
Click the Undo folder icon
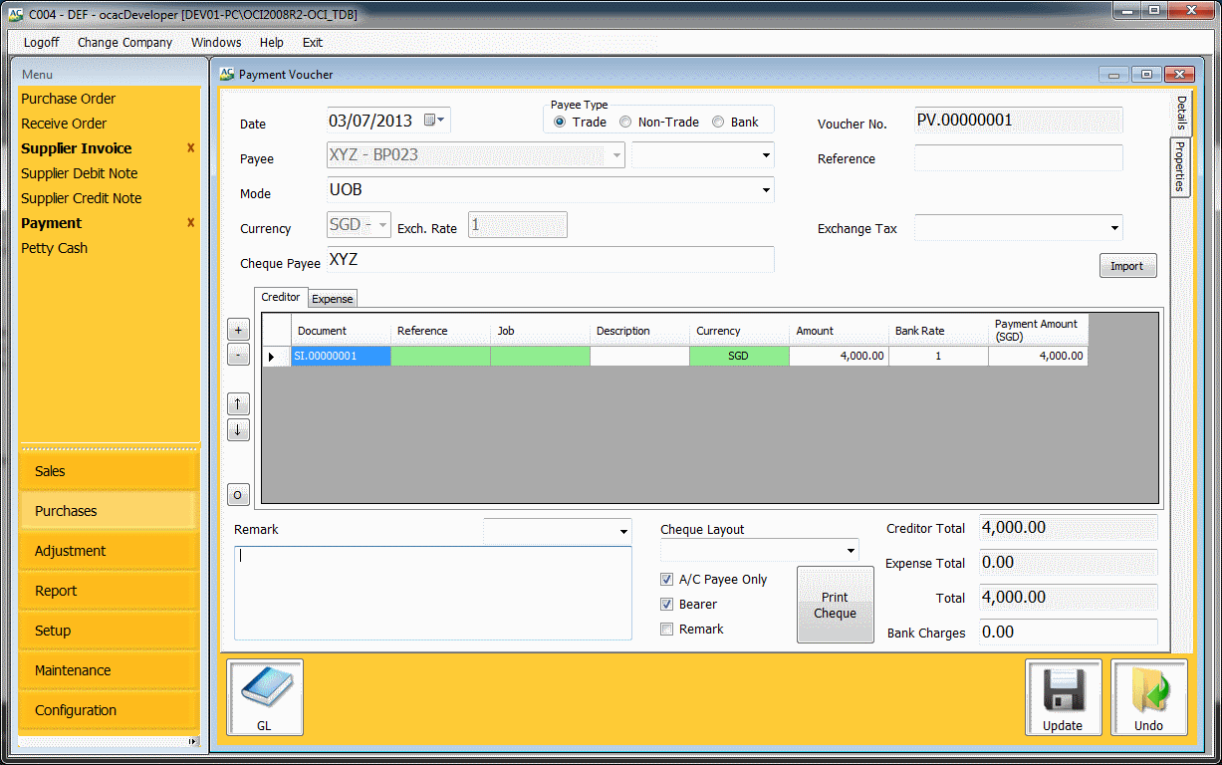coord(1148,697)
